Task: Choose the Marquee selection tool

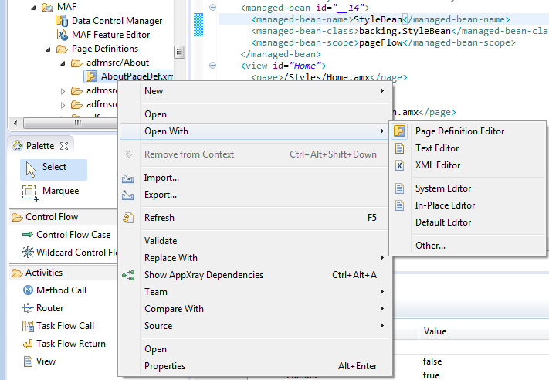Action: [x=51, y=192]
